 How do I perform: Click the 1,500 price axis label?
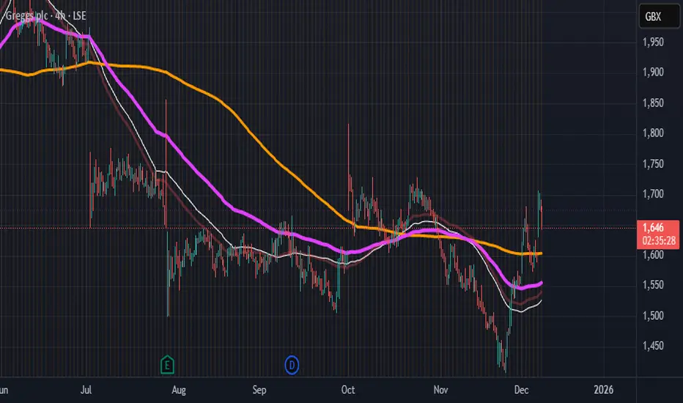click(654, 315)
